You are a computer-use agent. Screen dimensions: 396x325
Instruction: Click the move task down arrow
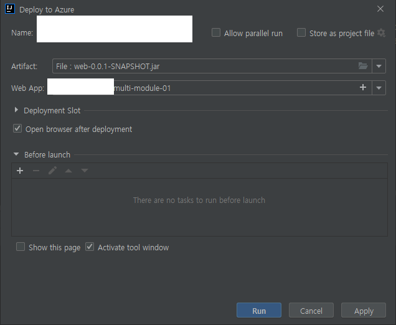[85, 171]
